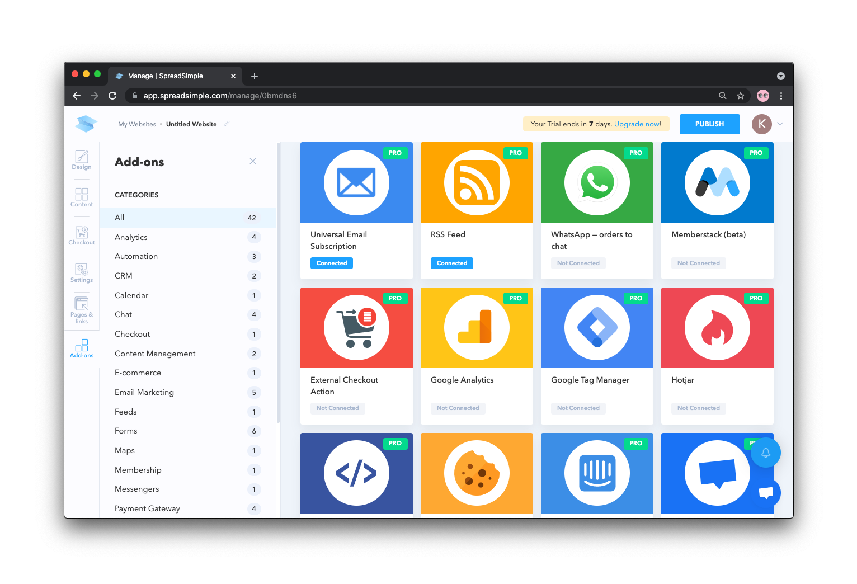Open a new browser tab
857x584 pixels.
point(255,76)
